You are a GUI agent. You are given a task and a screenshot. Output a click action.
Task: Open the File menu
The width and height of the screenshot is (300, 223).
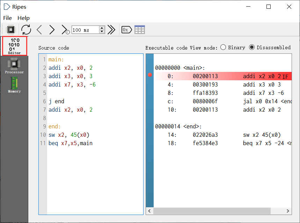7,18
